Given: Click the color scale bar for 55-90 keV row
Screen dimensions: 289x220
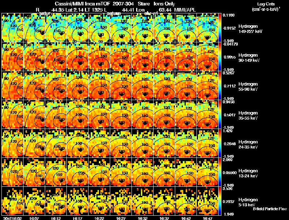Looking at the screenshot, I should [x=220, y=86].
